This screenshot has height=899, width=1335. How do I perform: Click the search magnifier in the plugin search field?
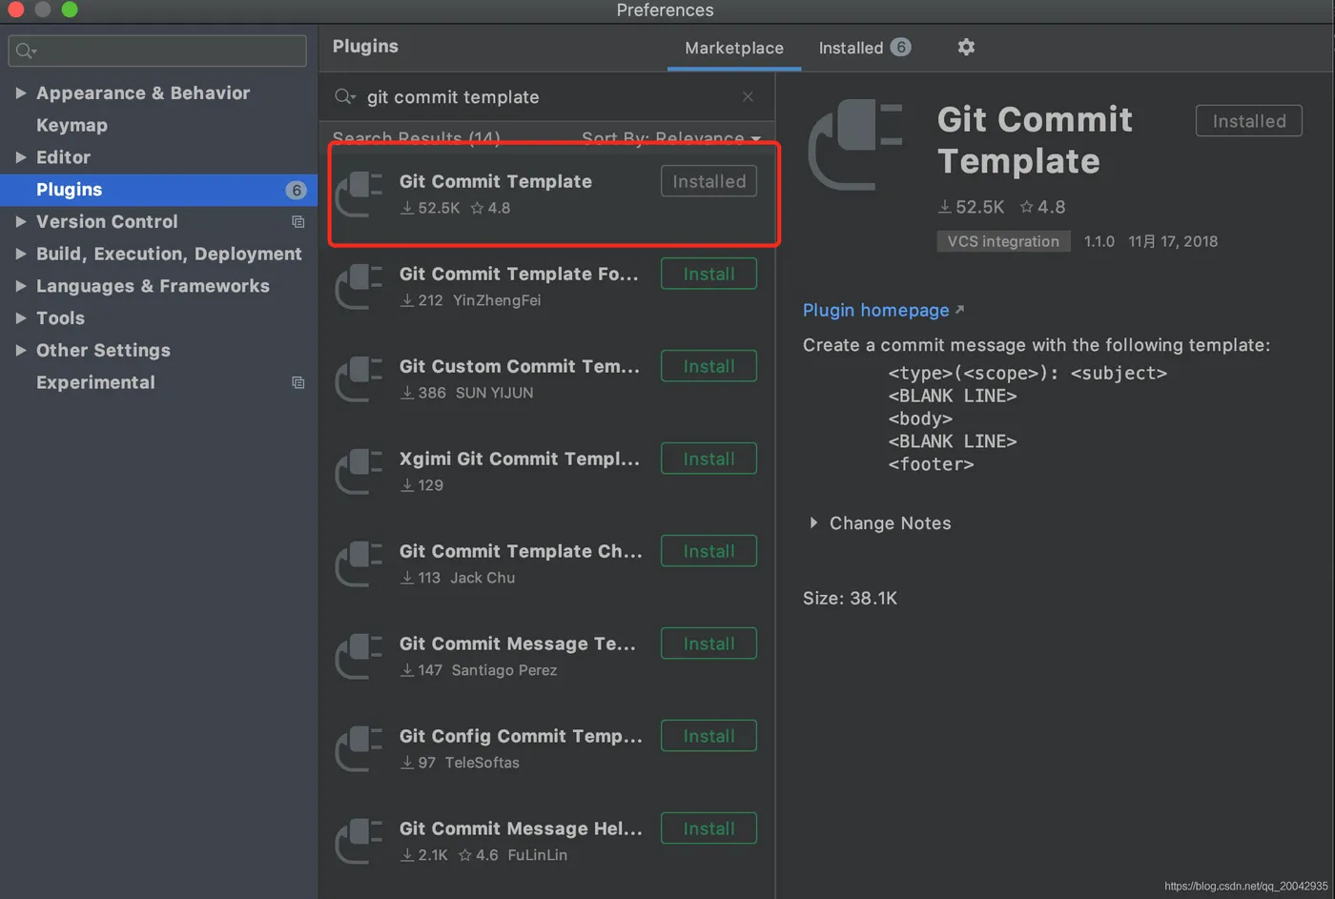pos(344,96)
